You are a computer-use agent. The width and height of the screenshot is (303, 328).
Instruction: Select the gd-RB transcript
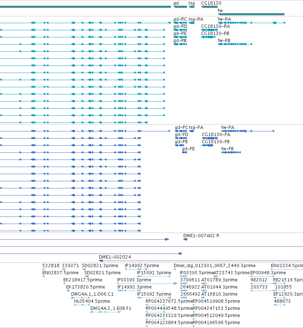(180, 44)
